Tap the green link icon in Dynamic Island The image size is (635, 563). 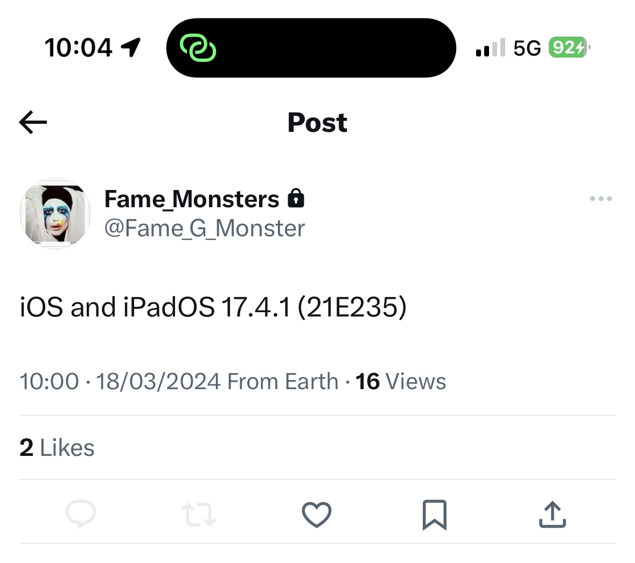198,48
